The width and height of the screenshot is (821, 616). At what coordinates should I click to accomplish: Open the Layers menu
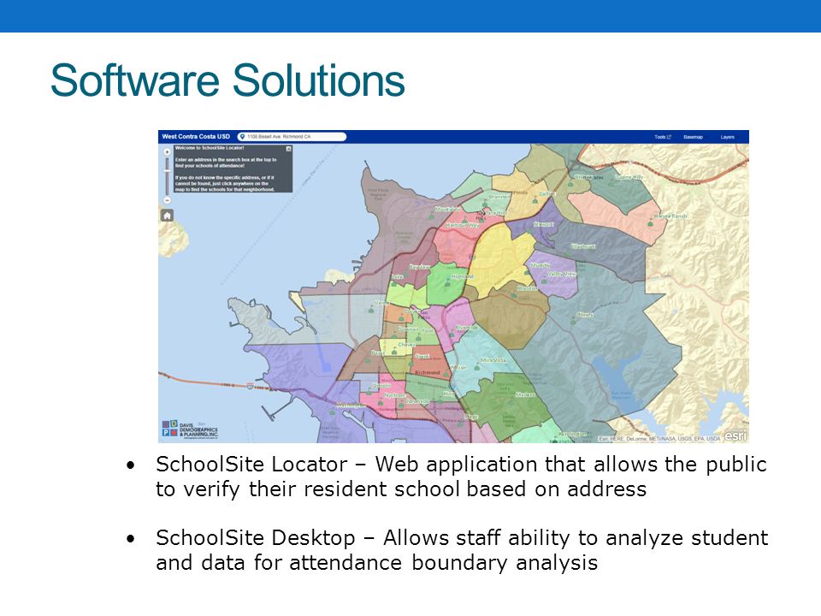point(727,137)
